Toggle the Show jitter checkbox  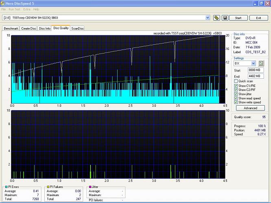[x=236, y=94]
